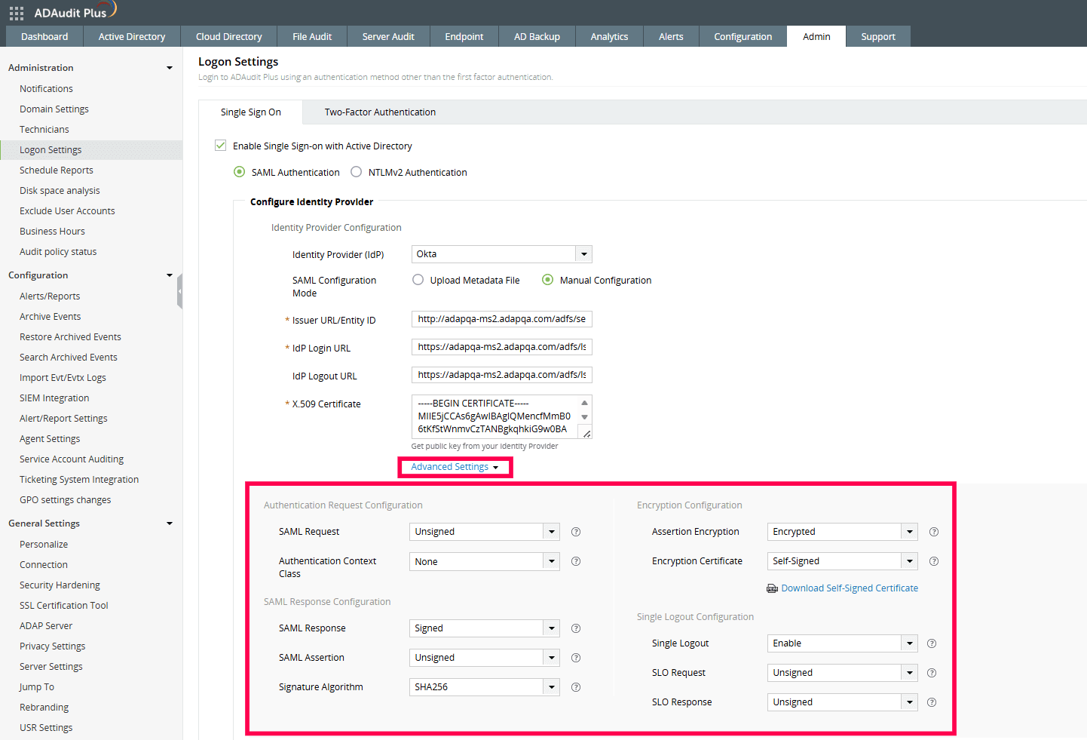The height and width of the screenshot is (740, 1087).
Task: Click the certificate icon before Download Self-Signed Certificate
Action: tap(772, 588)
